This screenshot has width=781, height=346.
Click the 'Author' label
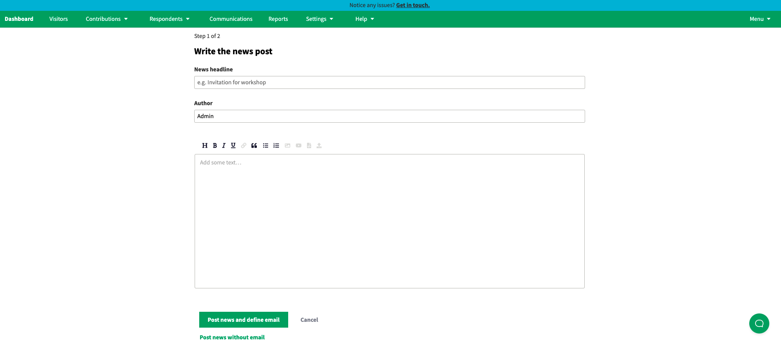click(x=203, y=103)
